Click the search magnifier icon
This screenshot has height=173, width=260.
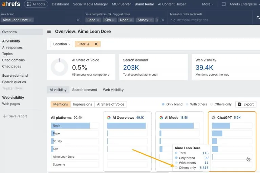pos(258,17)
